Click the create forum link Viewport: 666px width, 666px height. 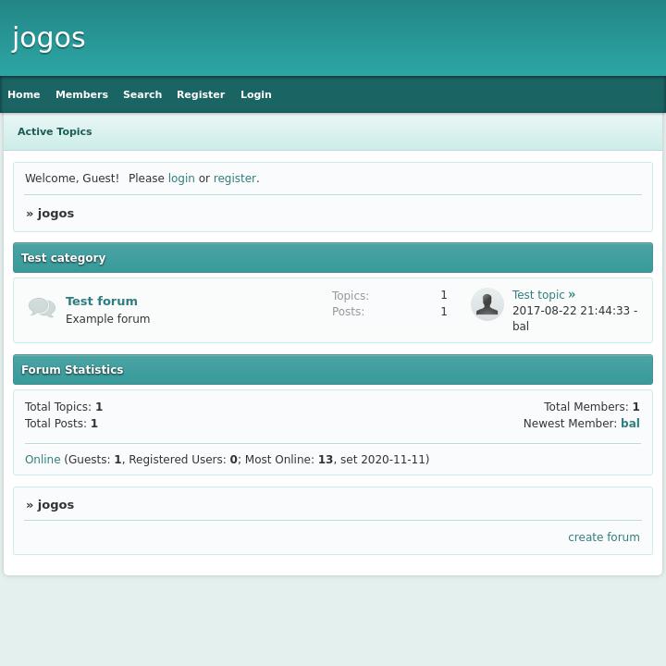tap(604, 537)
